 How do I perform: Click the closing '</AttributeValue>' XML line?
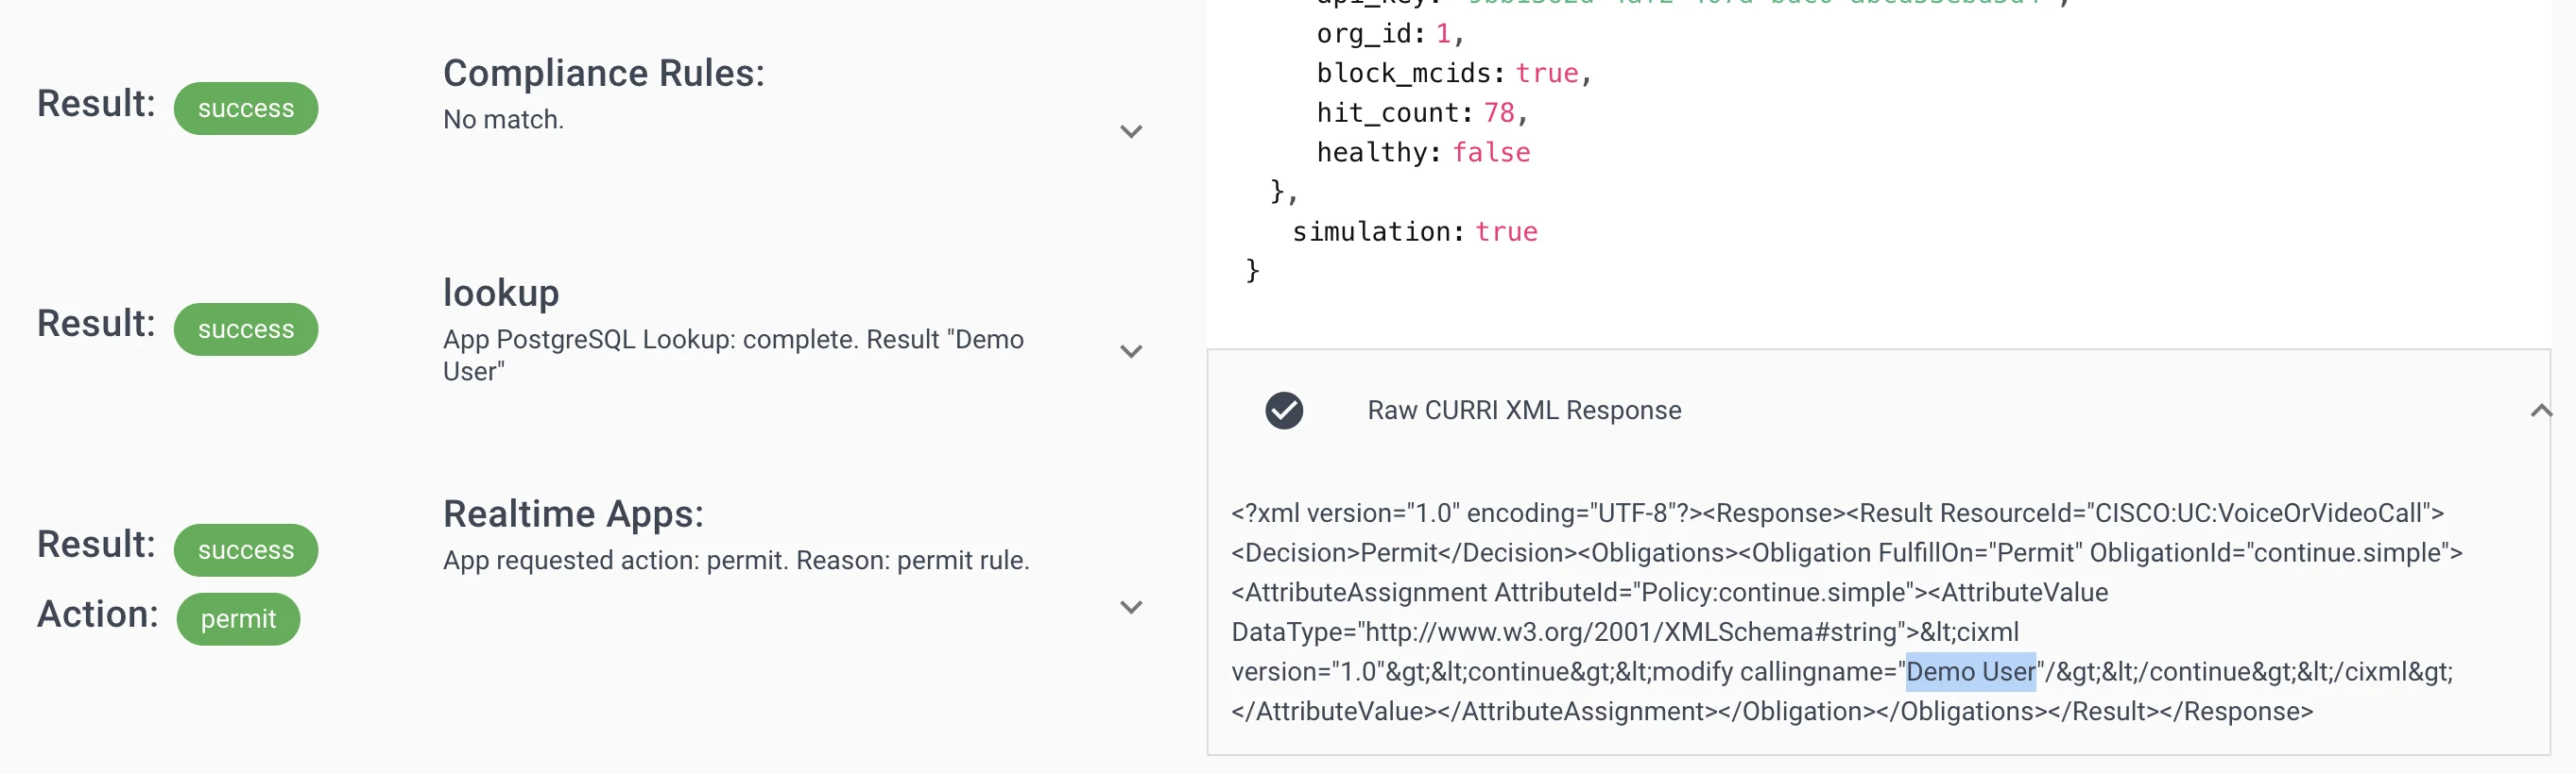[1334, 711]
